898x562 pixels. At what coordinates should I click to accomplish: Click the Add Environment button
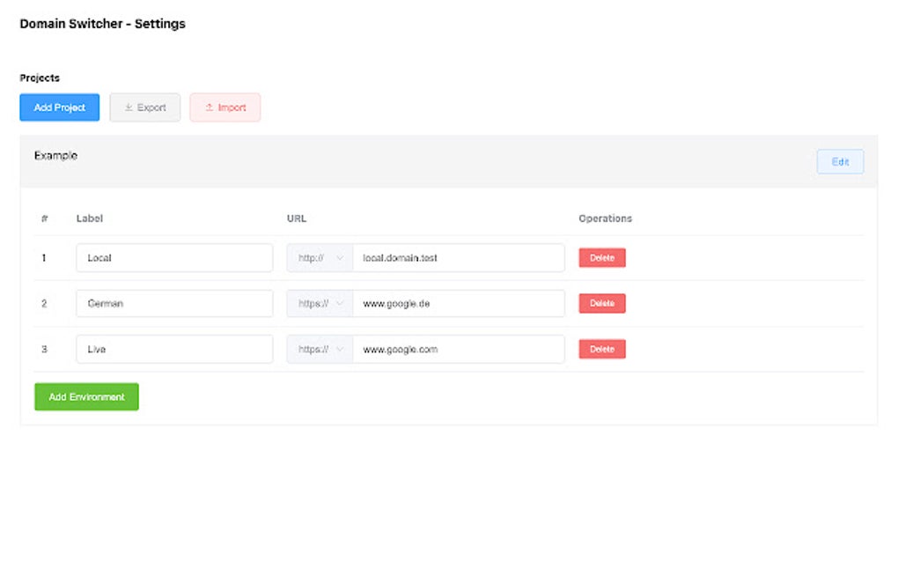[86, 396]
